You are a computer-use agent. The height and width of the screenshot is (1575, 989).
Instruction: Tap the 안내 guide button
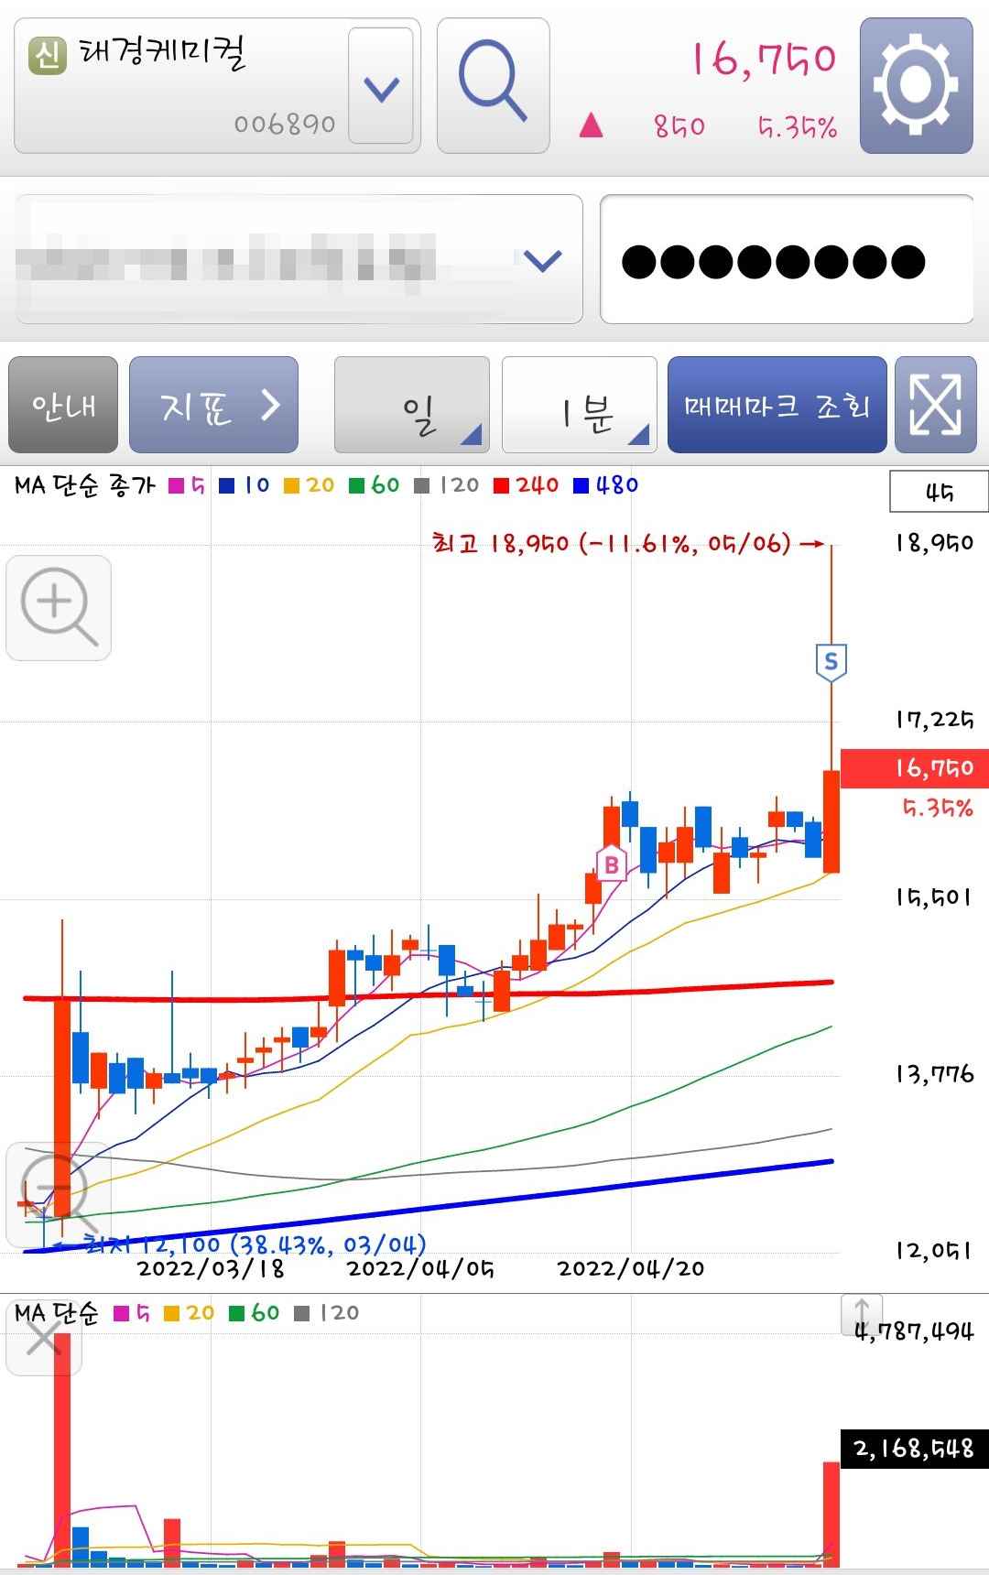pos(63,405)
